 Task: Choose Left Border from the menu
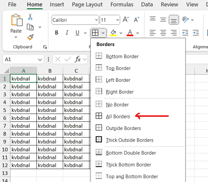[x=138, y=80]
